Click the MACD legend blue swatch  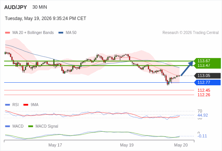[8, 126]
